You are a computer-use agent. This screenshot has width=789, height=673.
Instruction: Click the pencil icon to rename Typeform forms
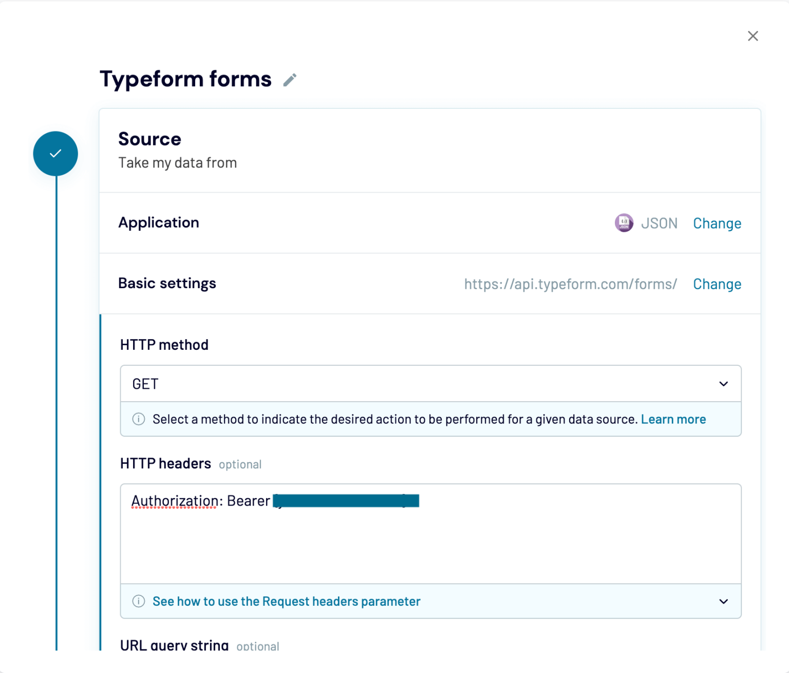point(289,80)
